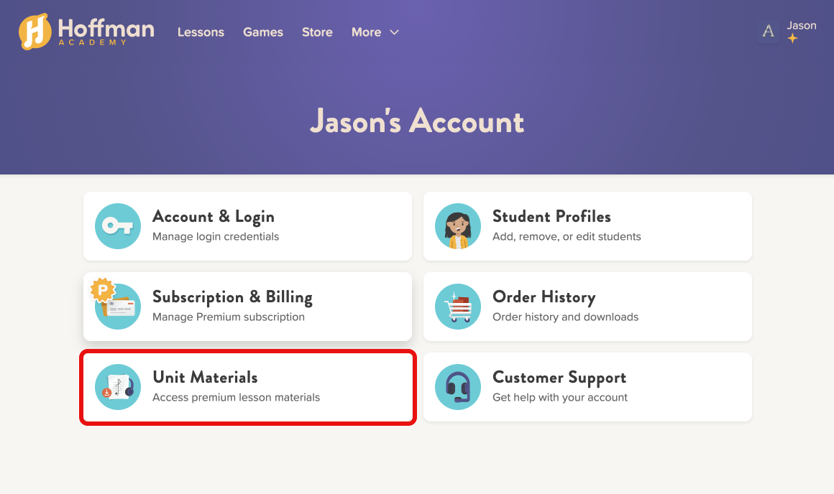Open the Account & Login heading link
Image resolution: width=834 pixels, height=494 pixels.
pos(214,217)
